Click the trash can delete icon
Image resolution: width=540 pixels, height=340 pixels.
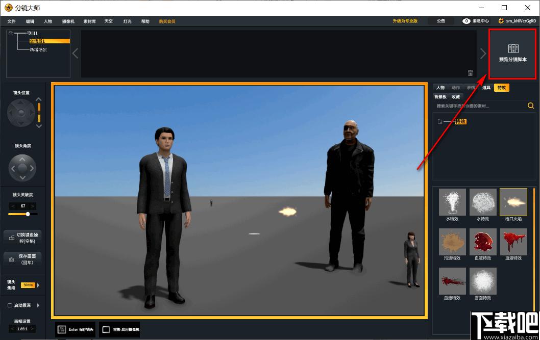click(x=470, y=72)
